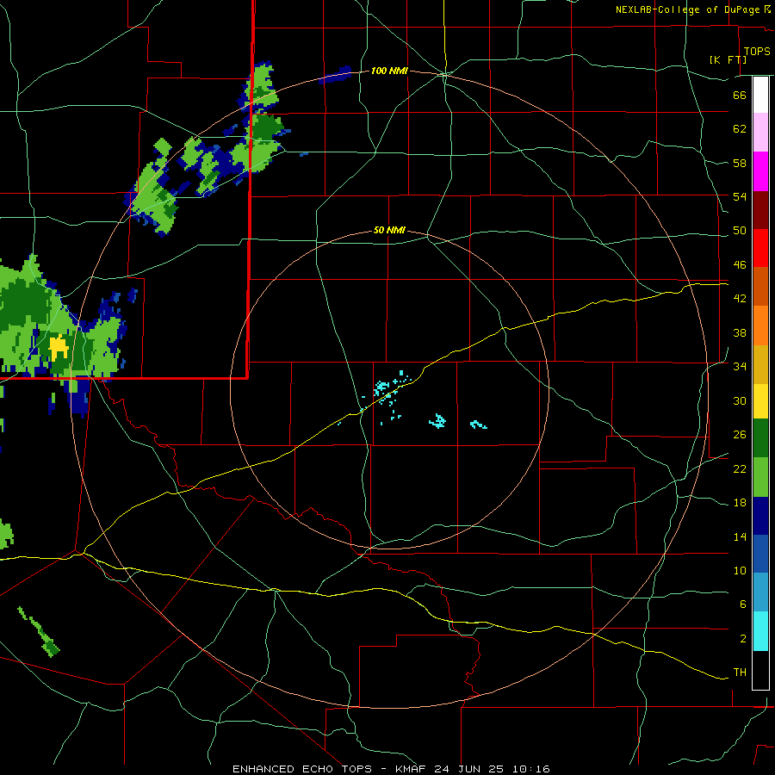Click the gold swatch on the legend
Viewport: 775px width, 775px height.
coord(760,364)
